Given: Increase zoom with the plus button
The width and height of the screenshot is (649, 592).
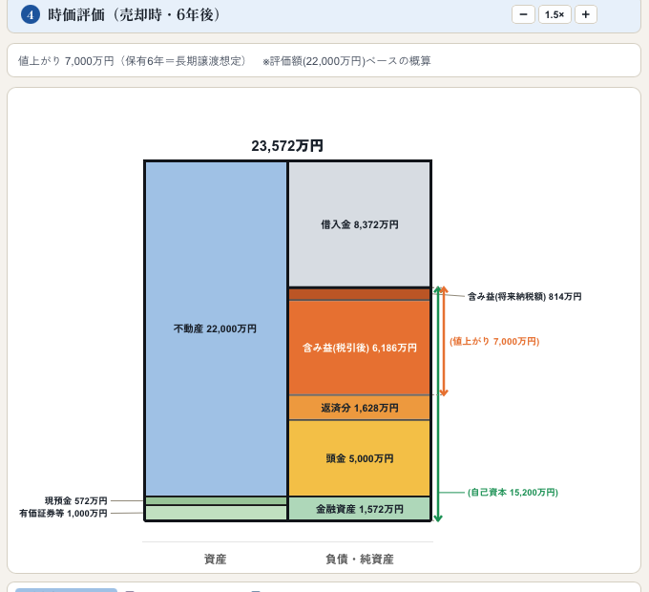Looking at the screenshot, I should pos(586,14).
